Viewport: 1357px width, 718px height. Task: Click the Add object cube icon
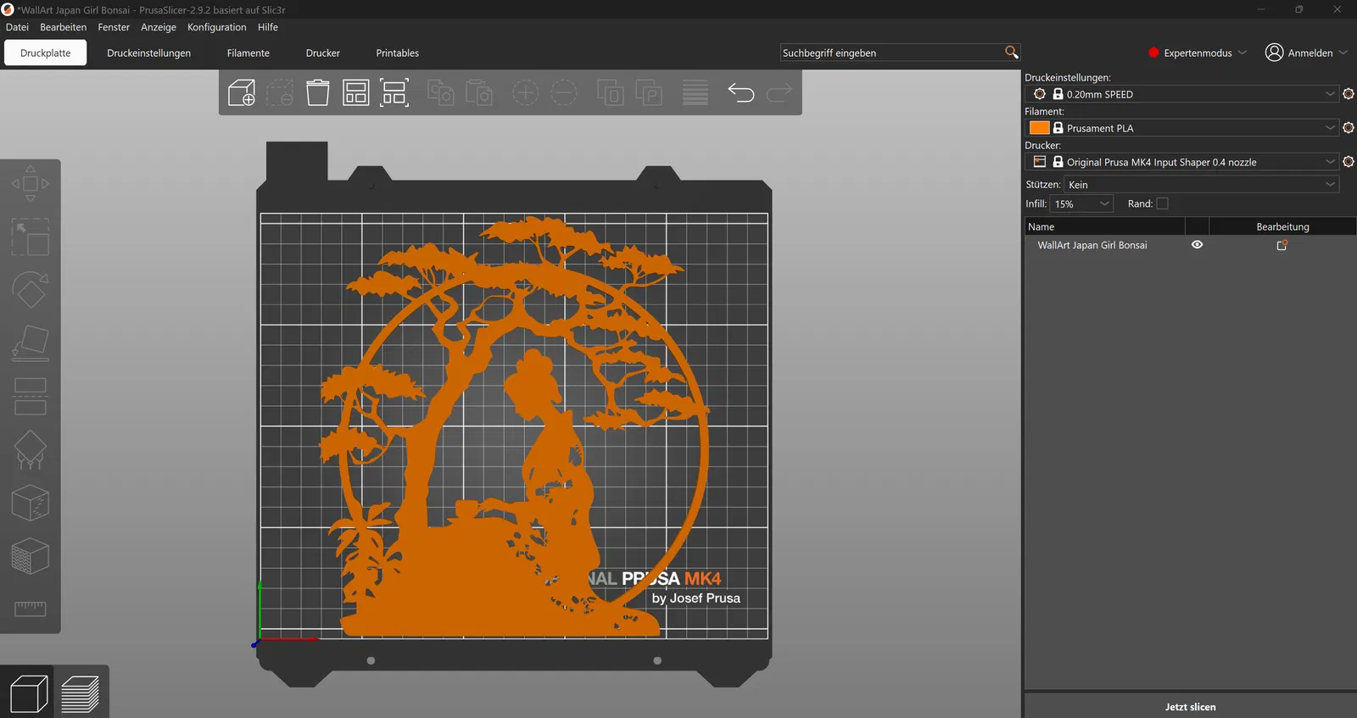point(242,92)
